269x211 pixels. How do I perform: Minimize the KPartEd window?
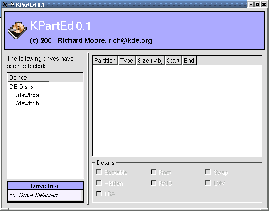[251, 5]
